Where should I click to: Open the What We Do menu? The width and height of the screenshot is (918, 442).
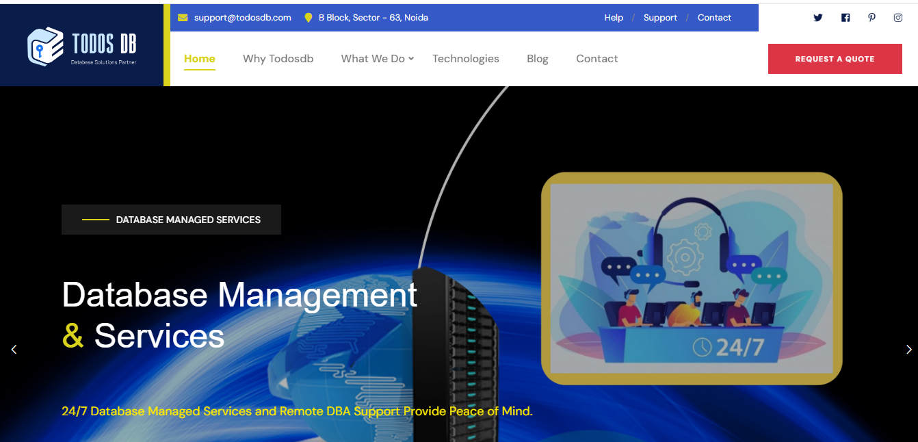coord(373,59)
